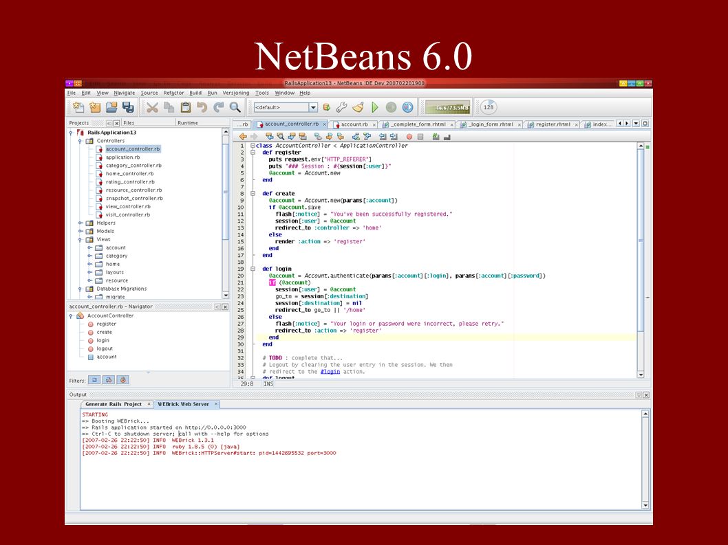
Task: Select application.rb in Controllers
Action: [122, 157]
